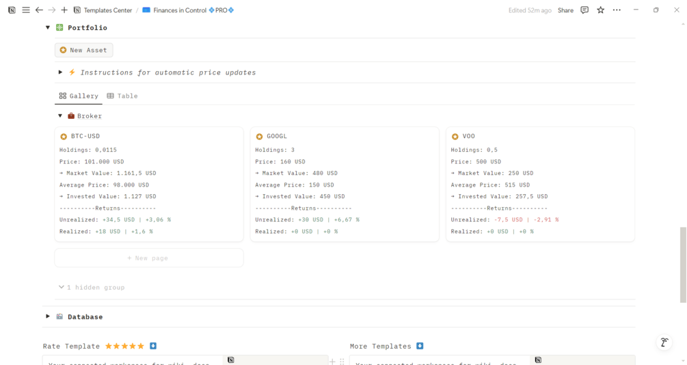Favorite the page with star icon
This screenshot has height=365, width=687.
click(x=600, y=10)
